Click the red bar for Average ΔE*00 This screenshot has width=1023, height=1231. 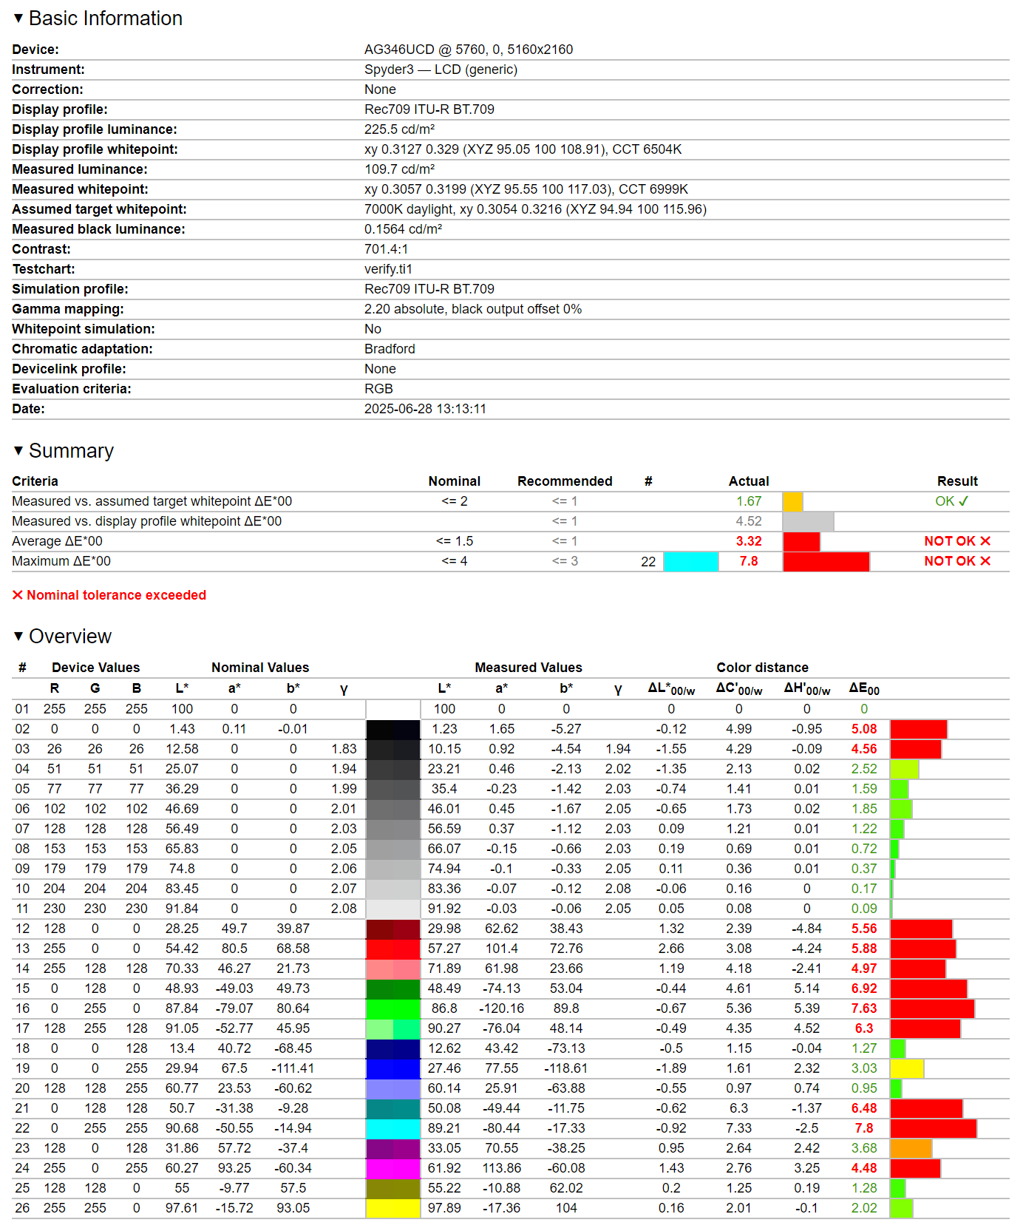pyautogui.click(x=801, y=542)
